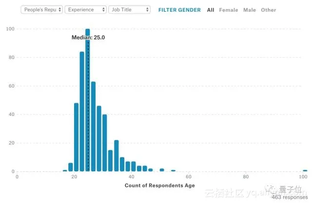Click the Count of Respondents Age axis title
312x203 pixels.
160,185
